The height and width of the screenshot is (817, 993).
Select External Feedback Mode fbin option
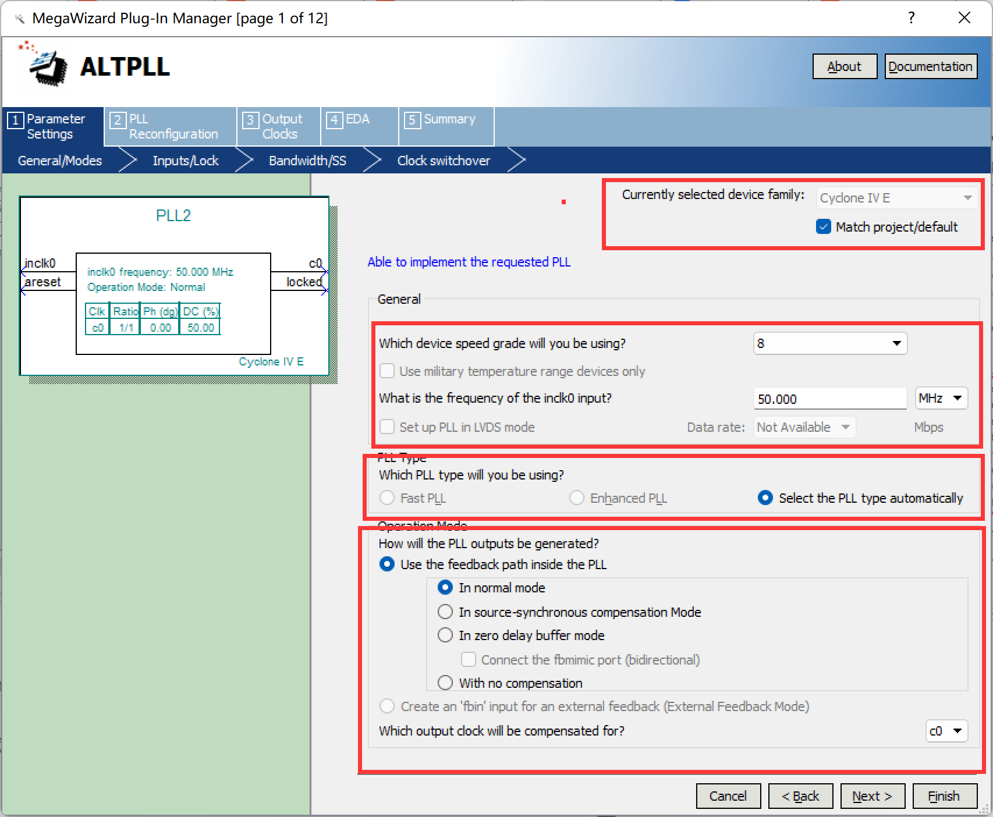pos(387,706)
